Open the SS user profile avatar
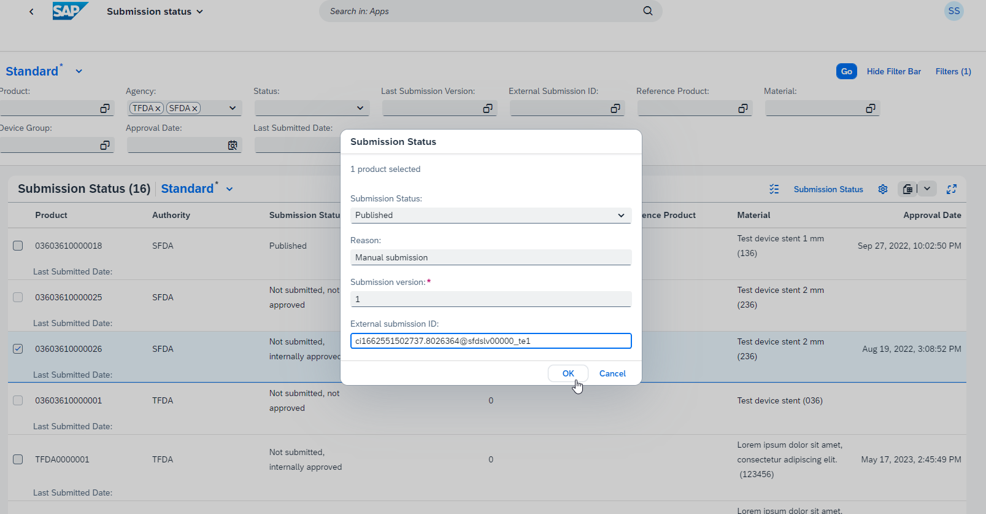The image size is (986, 514). pos(953,11)
